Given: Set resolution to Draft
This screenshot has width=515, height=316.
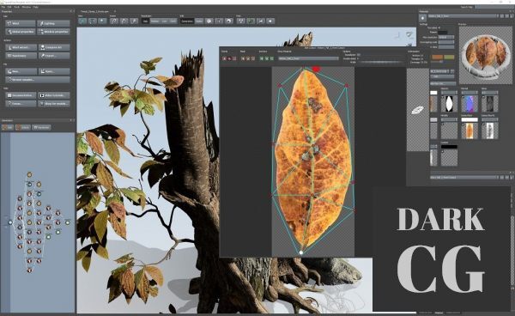Looking at the screenshot, I should tap(173, 21).
